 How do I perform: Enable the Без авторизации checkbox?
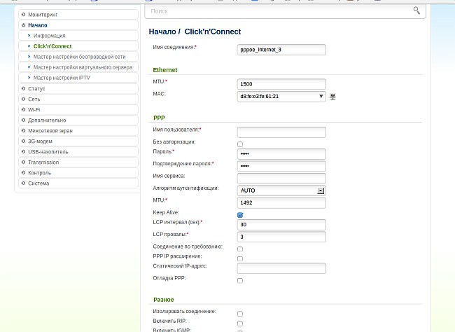[240, 144]
